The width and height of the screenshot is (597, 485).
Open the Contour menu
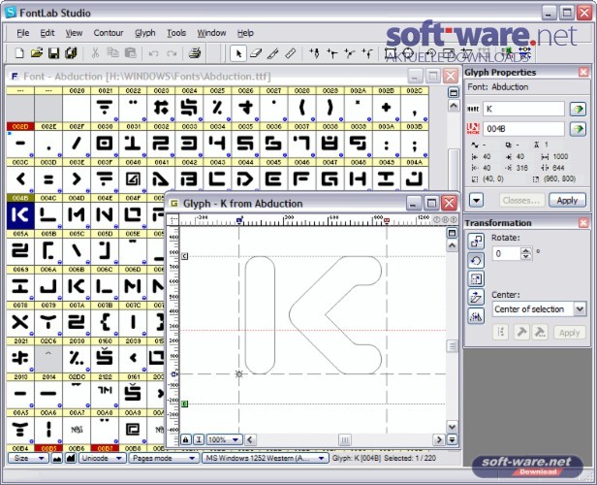109,33
